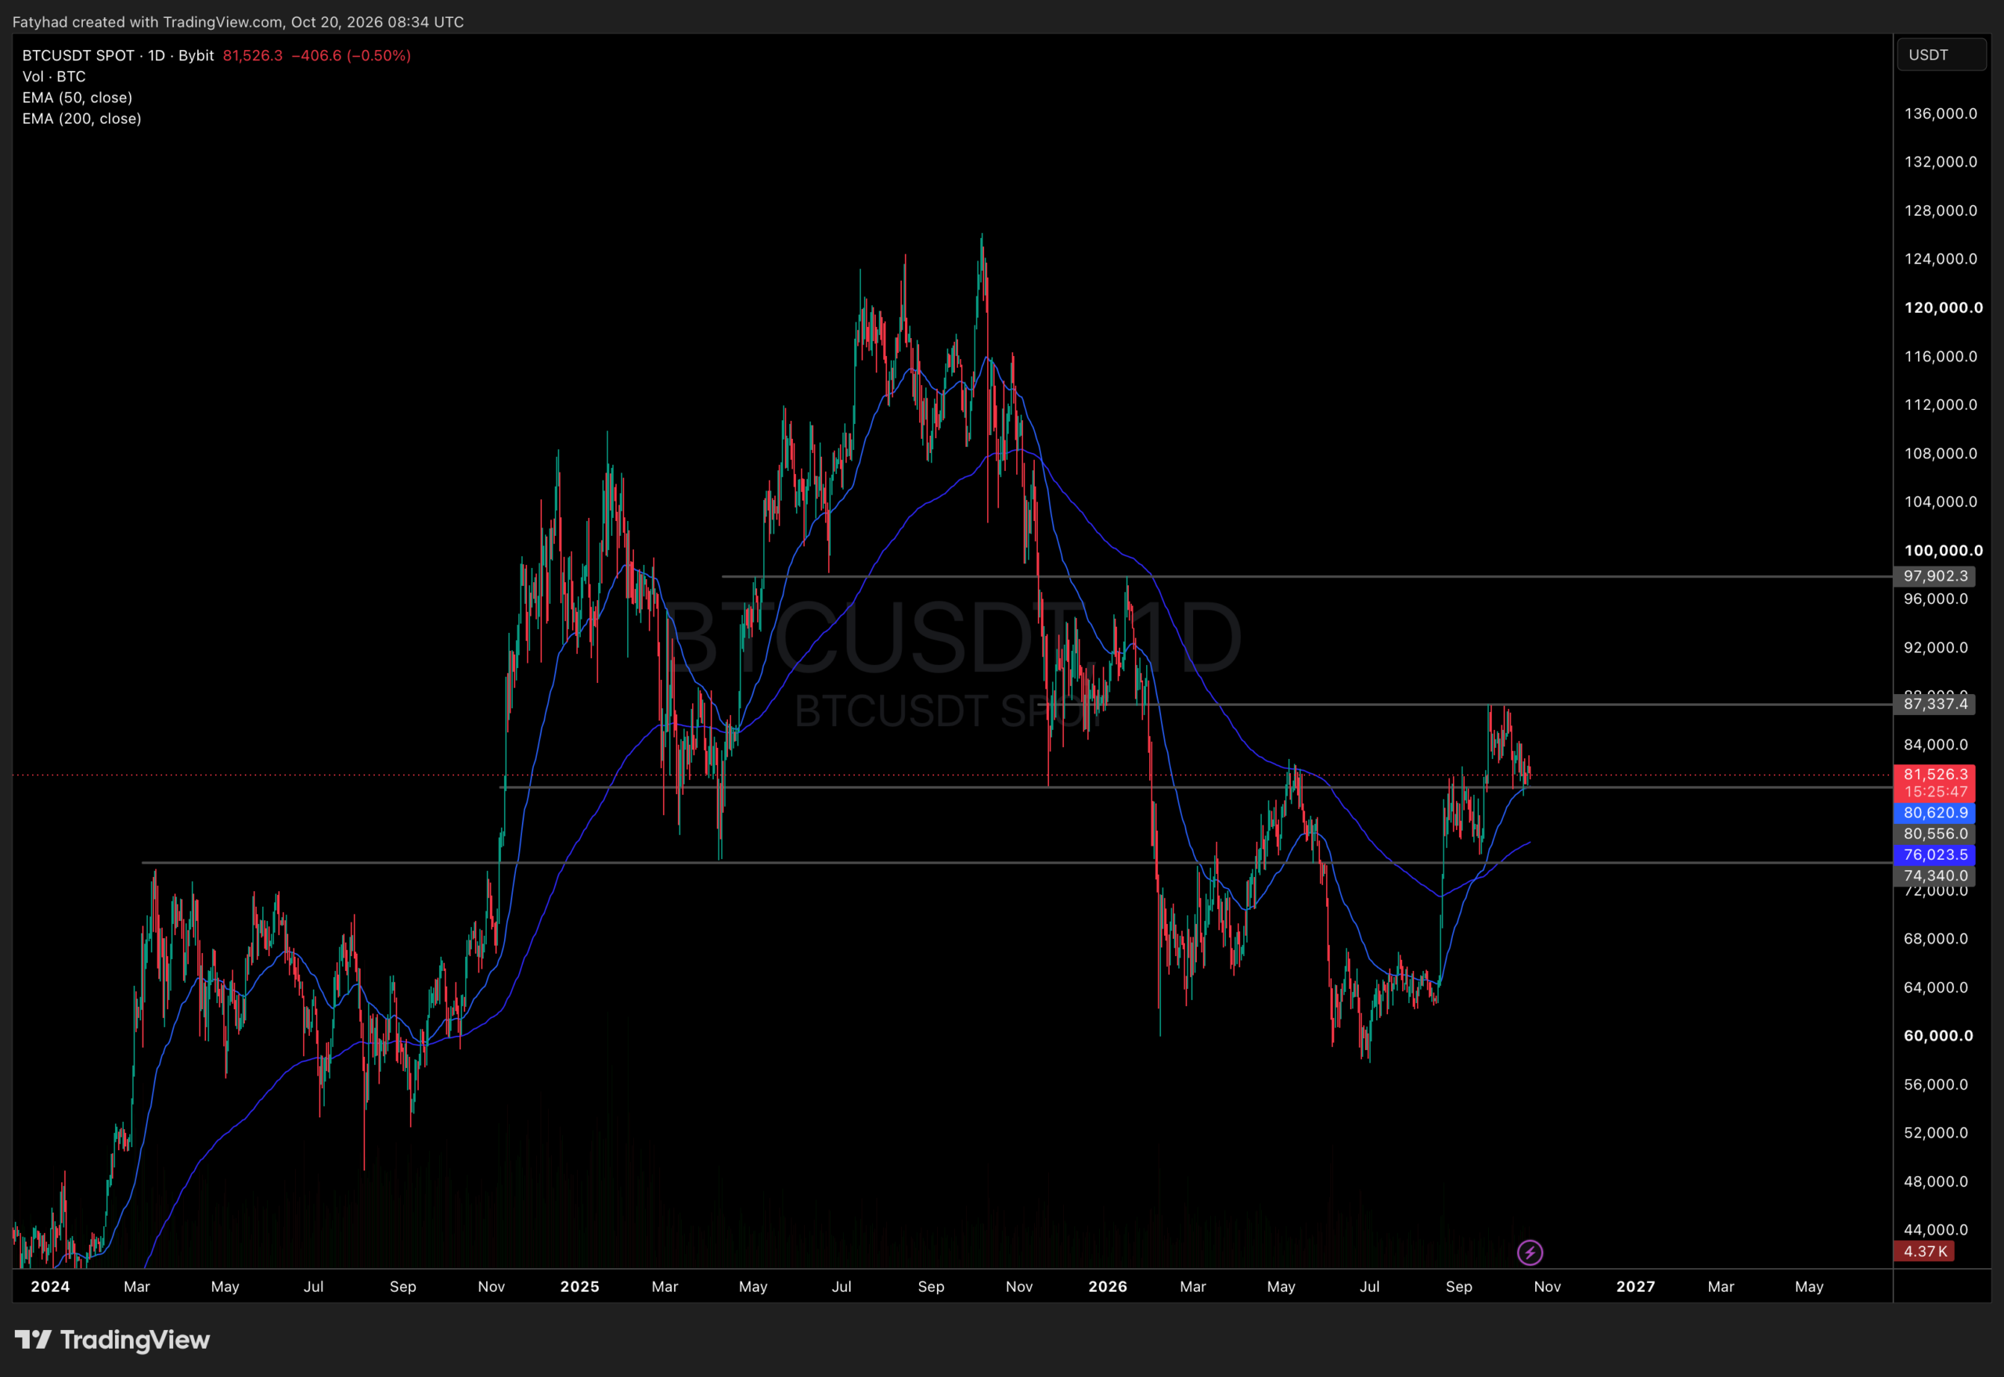Click the purple lightning event icon
The height and width of the screenshot is (1377, 2004).
pos(1530,1252)
